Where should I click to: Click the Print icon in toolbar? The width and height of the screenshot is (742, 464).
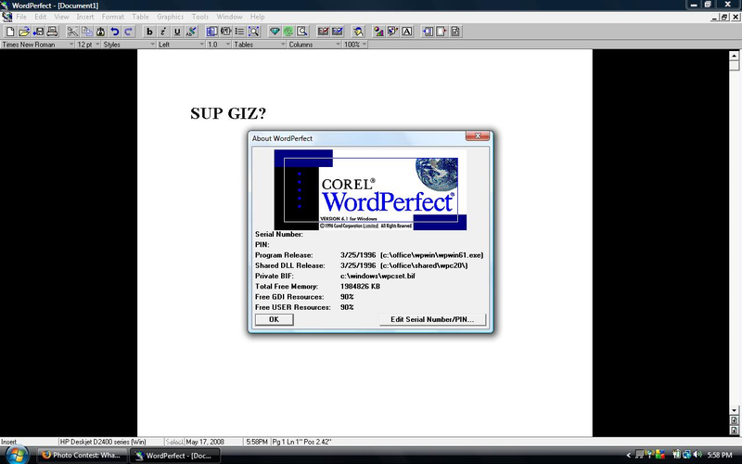[52, 32]
